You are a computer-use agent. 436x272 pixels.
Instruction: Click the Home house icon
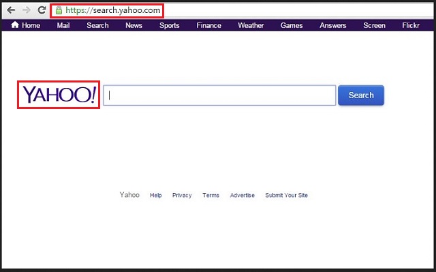[15, 25]
